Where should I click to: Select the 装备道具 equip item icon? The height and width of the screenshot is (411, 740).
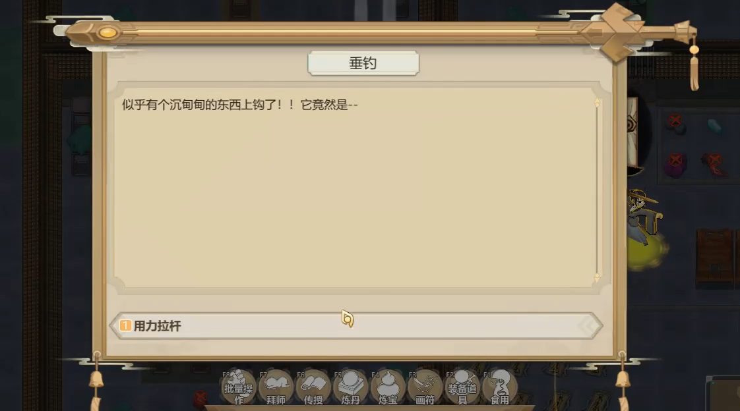point(462,387)
